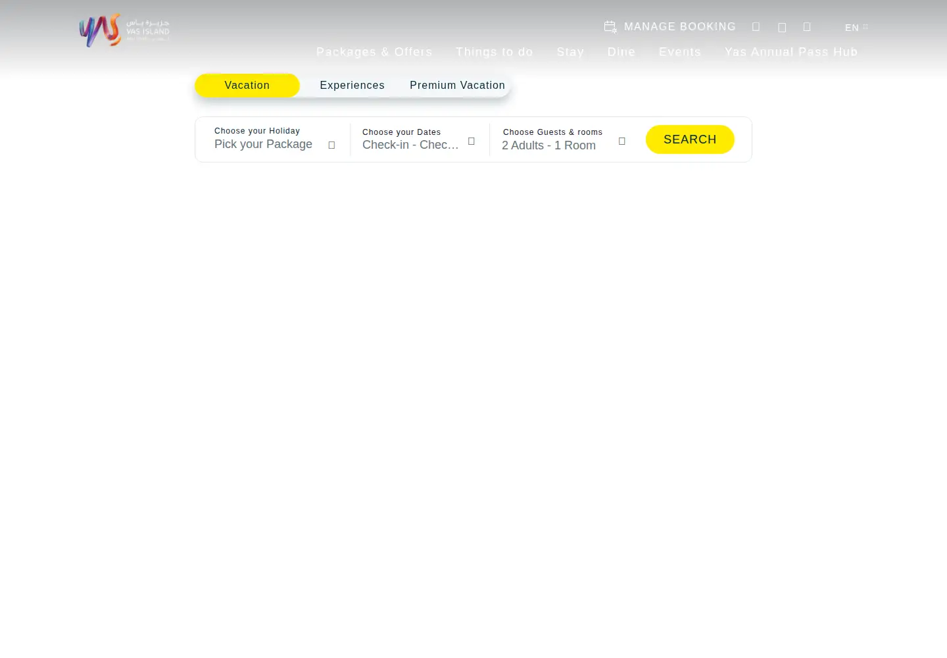Open the Check-in date picker field
This screenshot has height=658, width=947.
[418, 139]
